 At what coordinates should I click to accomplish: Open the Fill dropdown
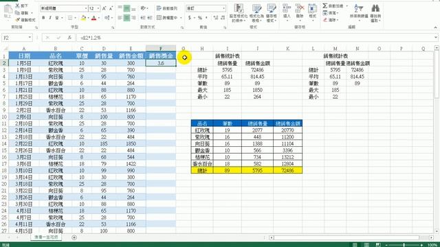[331, 13]
